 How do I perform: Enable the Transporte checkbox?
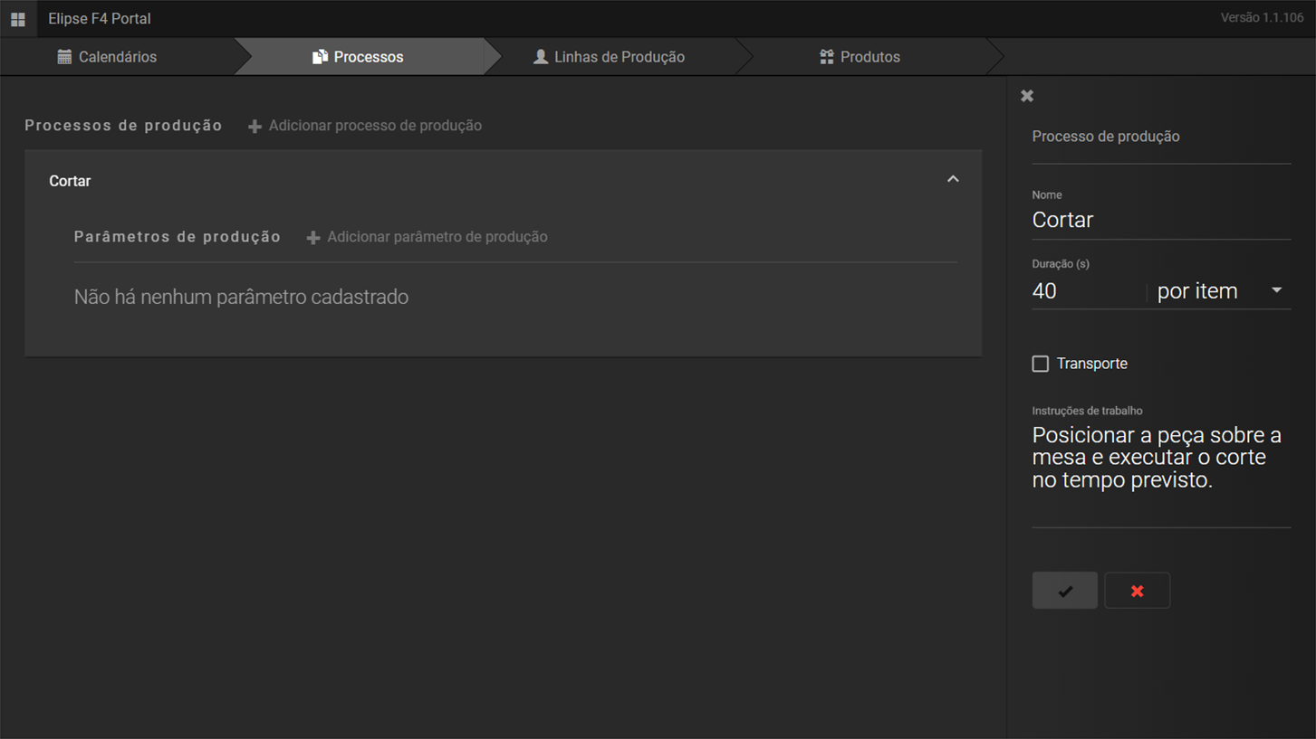pos(1041,364)
